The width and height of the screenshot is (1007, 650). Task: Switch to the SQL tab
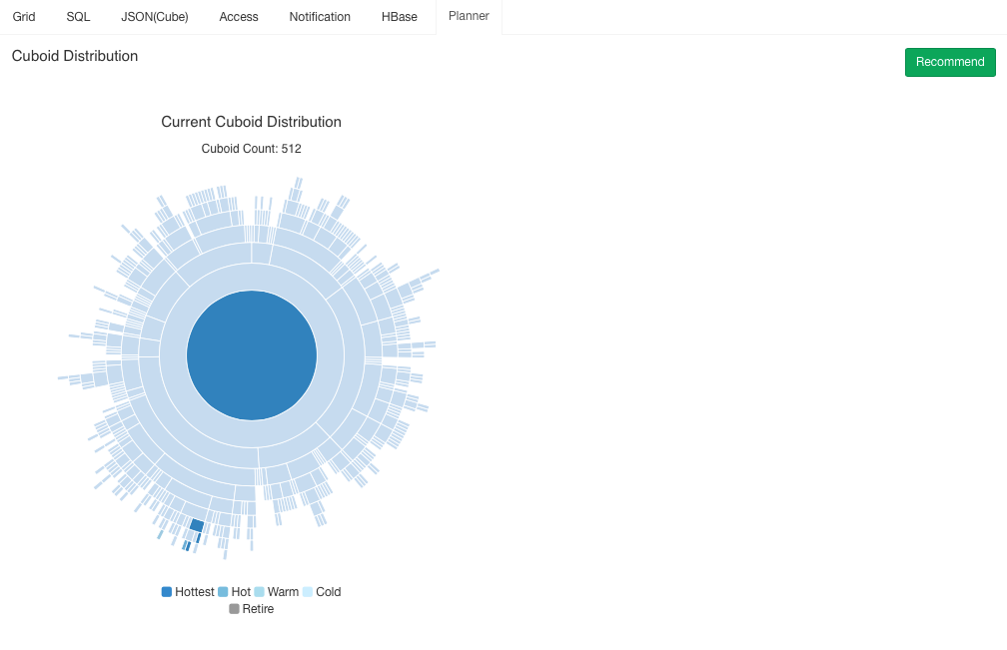(x=78, y=17)
